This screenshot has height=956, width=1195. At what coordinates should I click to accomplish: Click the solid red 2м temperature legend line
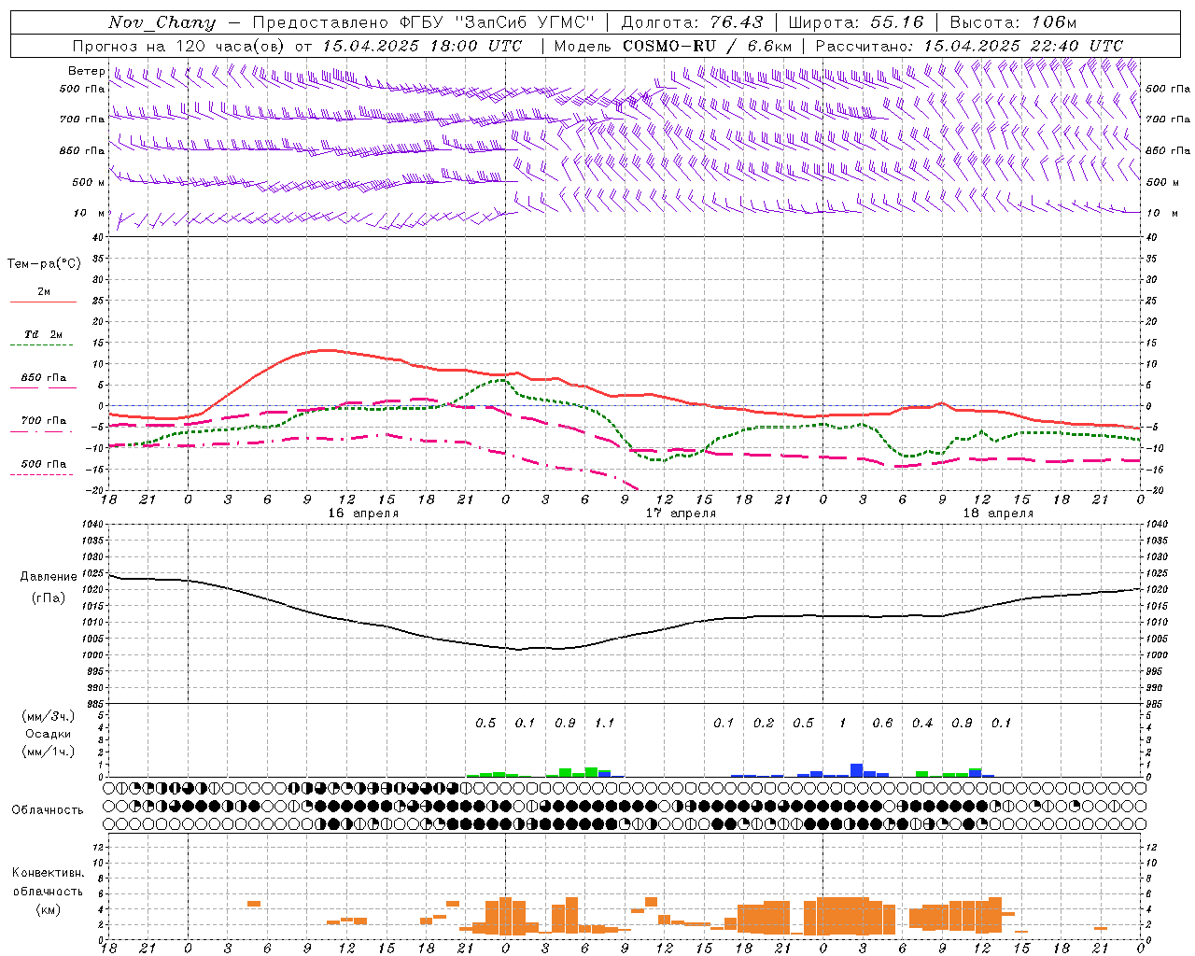tap(43, 302)
